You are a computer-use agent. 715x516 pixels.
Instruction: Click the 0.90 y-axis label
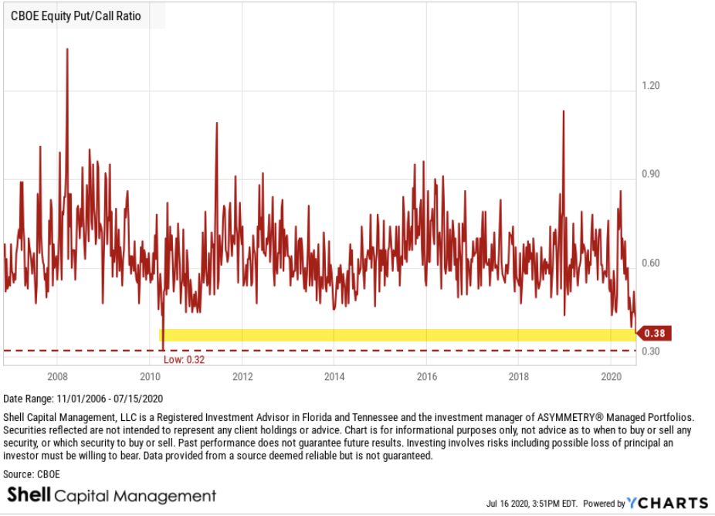tap(652, 175)
